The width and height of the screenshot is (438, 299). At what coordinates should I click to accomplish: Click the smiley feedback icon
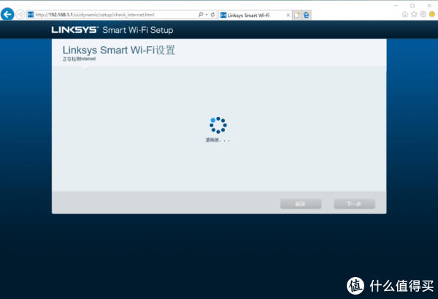(x=432, y=15)
